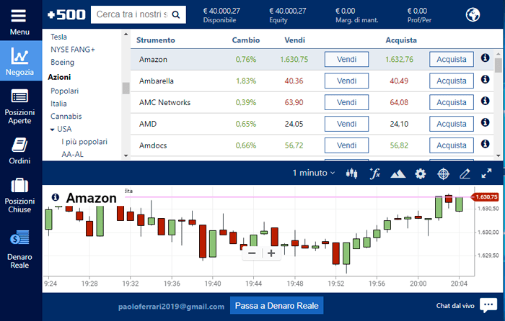505x321 pixels.
Task: Open the 1 minuto timeframe dropdown
Action: click(313, 173)
